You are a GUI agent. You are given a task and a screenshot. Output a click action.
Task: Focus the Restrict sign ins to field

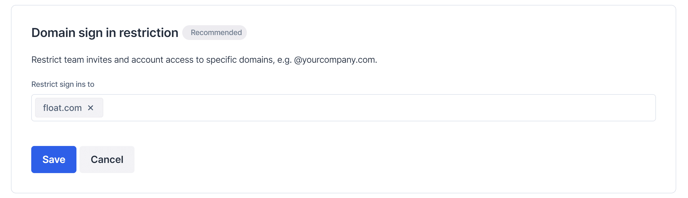[356, 108]
